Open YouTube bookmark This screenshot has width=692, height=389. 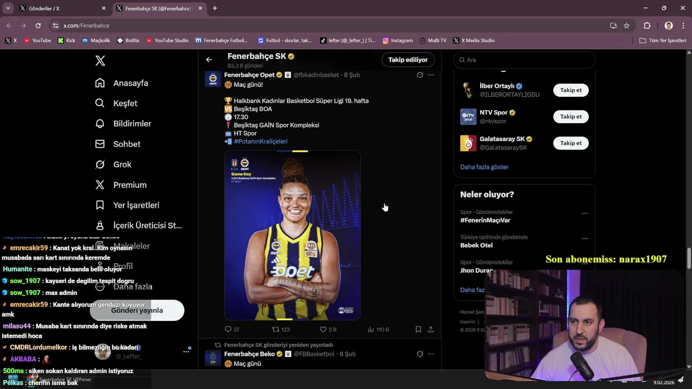click(x=37, y=41)
